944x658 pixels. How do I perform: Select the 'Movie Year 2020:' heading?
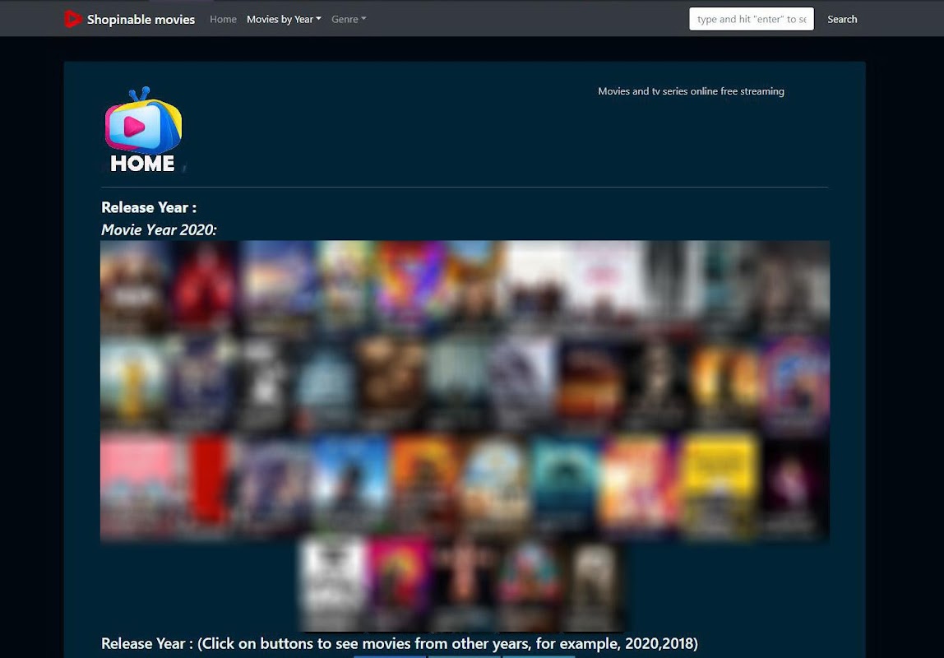coord(159,230)
